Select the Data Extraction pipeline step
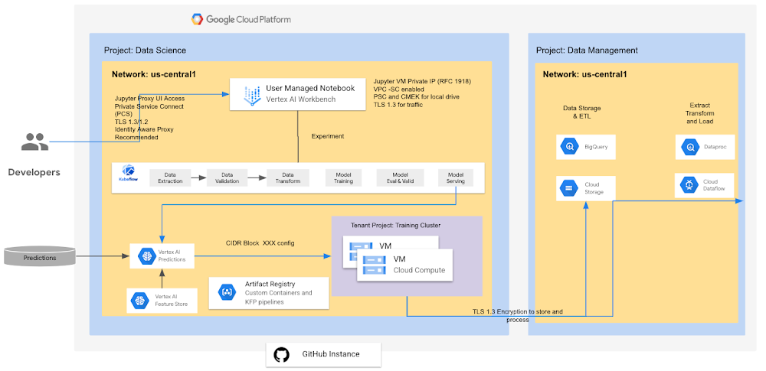766x371 pixels. coord(169,177)
